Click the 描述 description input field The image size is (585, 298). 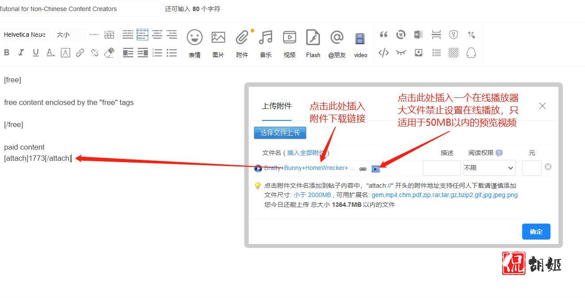[441, 168]
